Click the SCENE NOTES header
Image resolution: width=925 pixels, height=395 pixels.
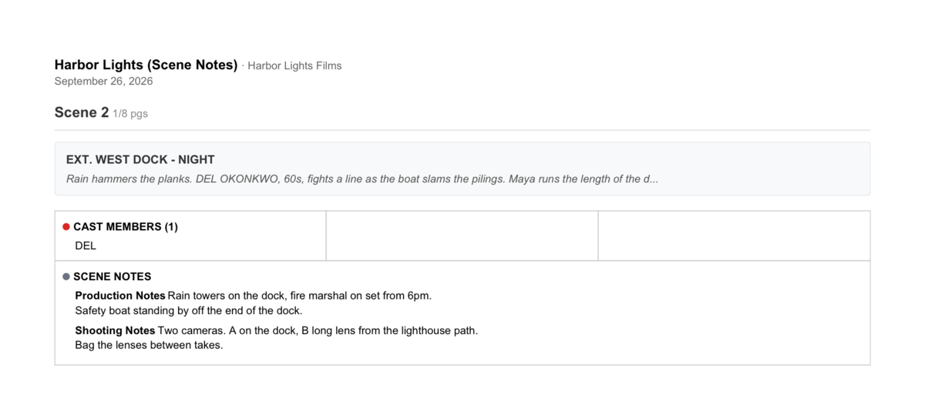pos(112,276)
